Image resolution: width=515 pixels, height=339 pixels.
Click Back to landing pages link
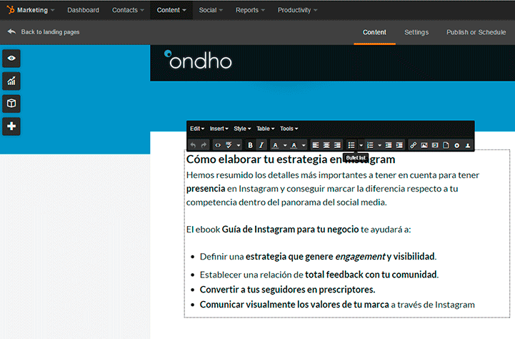pyautogui.click(x=50, y=32)
